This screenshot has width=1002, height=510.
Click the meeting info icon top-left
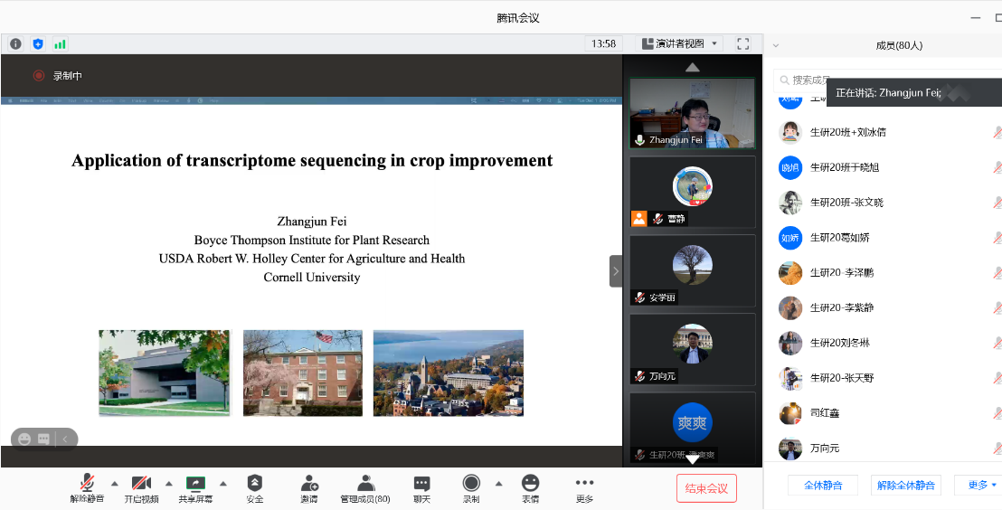coord(15,43)
